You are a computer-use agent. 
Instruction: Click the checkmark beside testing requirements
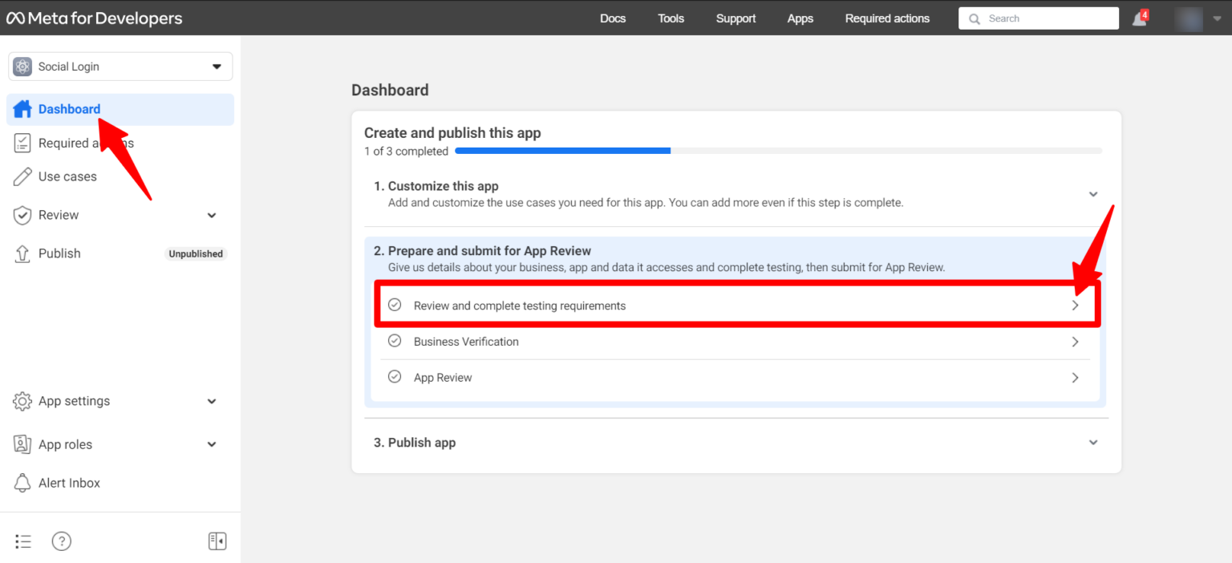click(x=394, y=305)
